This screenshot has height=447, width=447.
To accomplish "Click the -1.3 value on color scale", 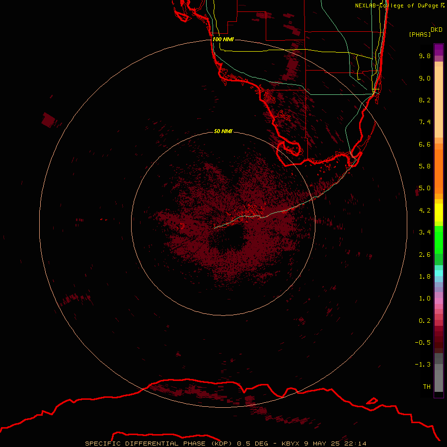I will [423, 365].
